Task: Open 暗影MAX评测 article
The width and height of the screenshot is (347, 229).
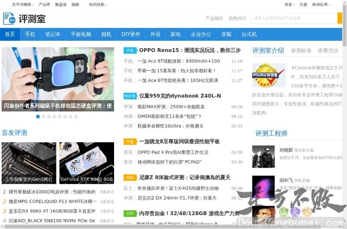Action: click(171, 107)
